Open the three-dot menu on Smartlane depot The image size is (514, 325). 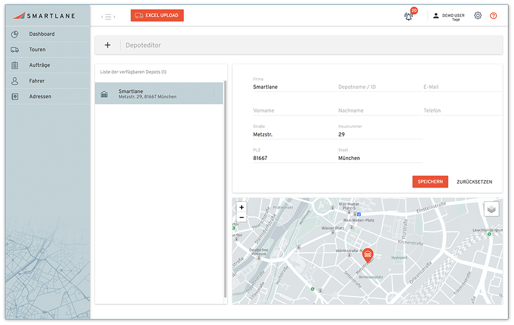[x=214, y=94]
